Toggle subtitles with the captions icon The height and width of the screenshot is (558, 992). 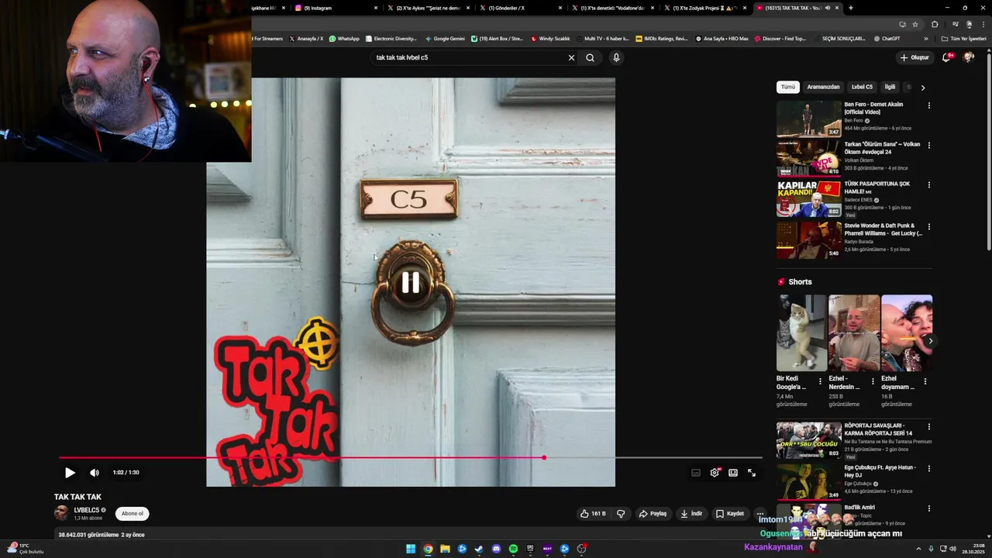[x=696, y=473]
